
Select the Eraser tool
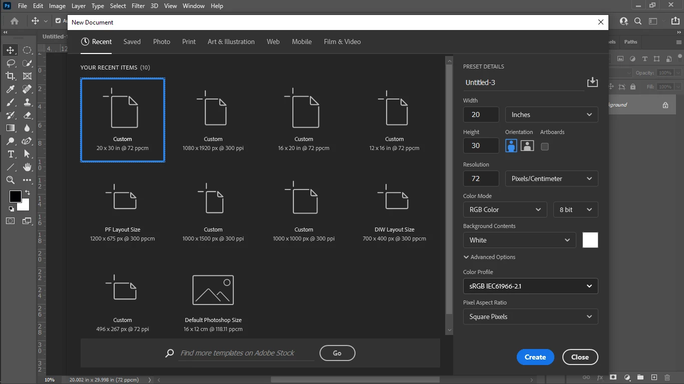27,115
